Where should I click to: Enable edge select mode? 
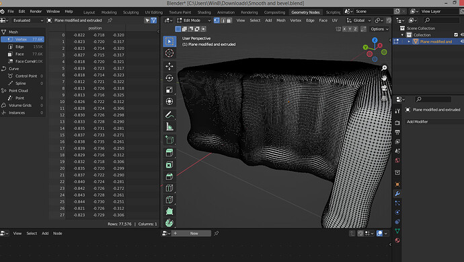tap(223, 20)
